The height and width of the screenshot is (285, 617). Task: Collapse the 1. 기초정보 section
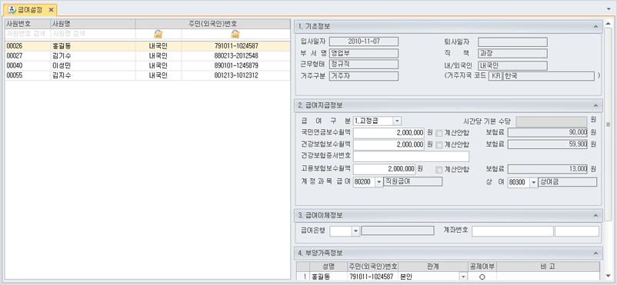pyautogui.click(x=595, y=27)
